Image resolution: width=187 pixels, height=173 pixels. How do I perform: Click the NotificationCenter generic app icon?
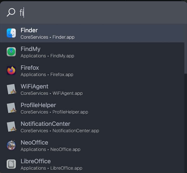click(x=11, y=127)
